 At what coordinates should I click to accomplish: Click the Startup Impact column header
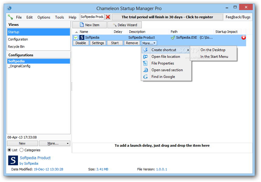[227, 32]
